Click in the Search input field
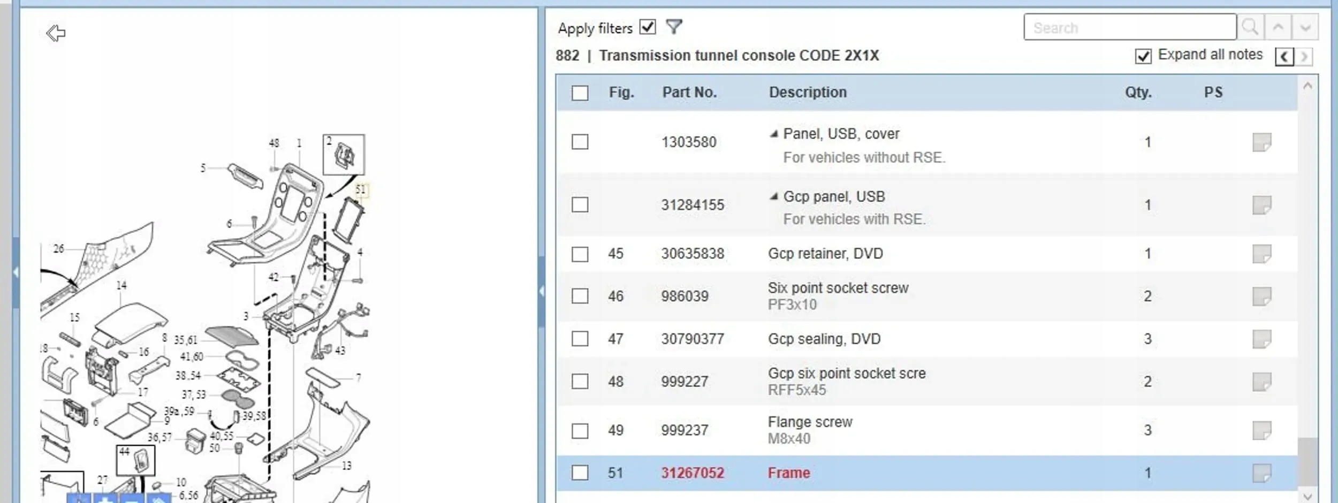Image resolution: width=1338 pixels, height=503 pixels. click(x=1129, y=27)
